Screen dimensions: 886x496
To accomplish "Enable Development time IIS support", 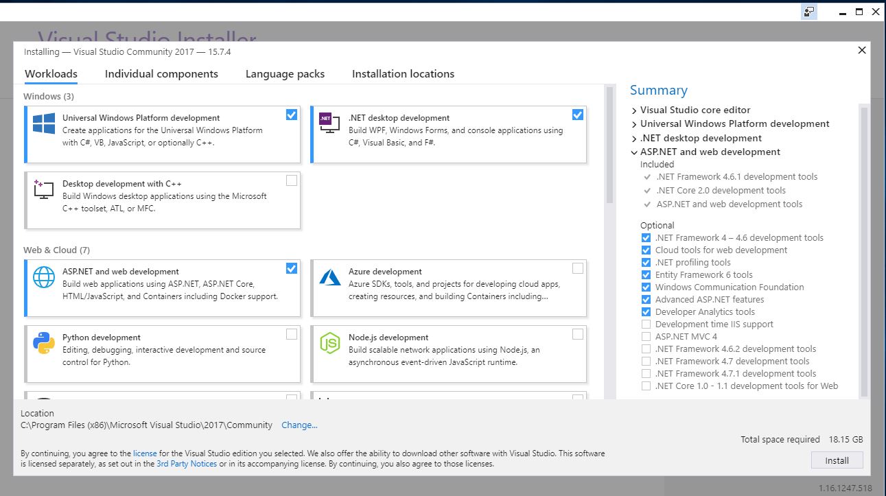I will [646, 324].
